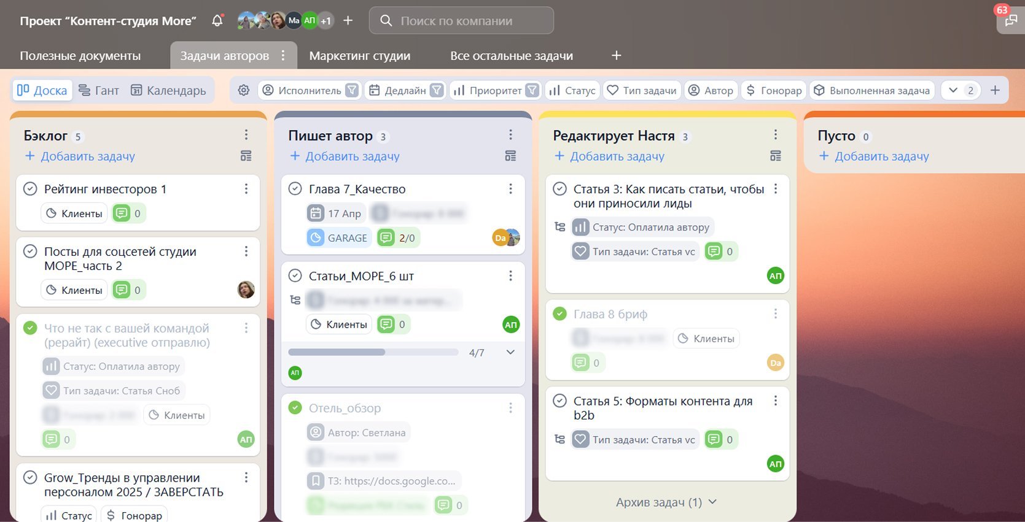
Task: Open comments on Рейтинг инвесторов 1 card
Action: coord(128,213)
